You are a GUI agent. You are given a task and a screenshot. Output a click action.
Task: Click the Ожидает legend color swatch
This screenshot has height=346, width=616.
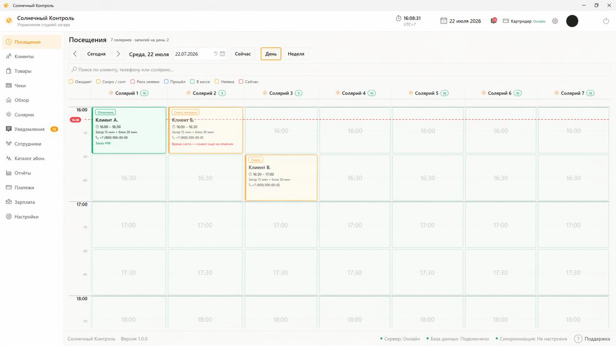pyautogui.click(x=71, y=82)
